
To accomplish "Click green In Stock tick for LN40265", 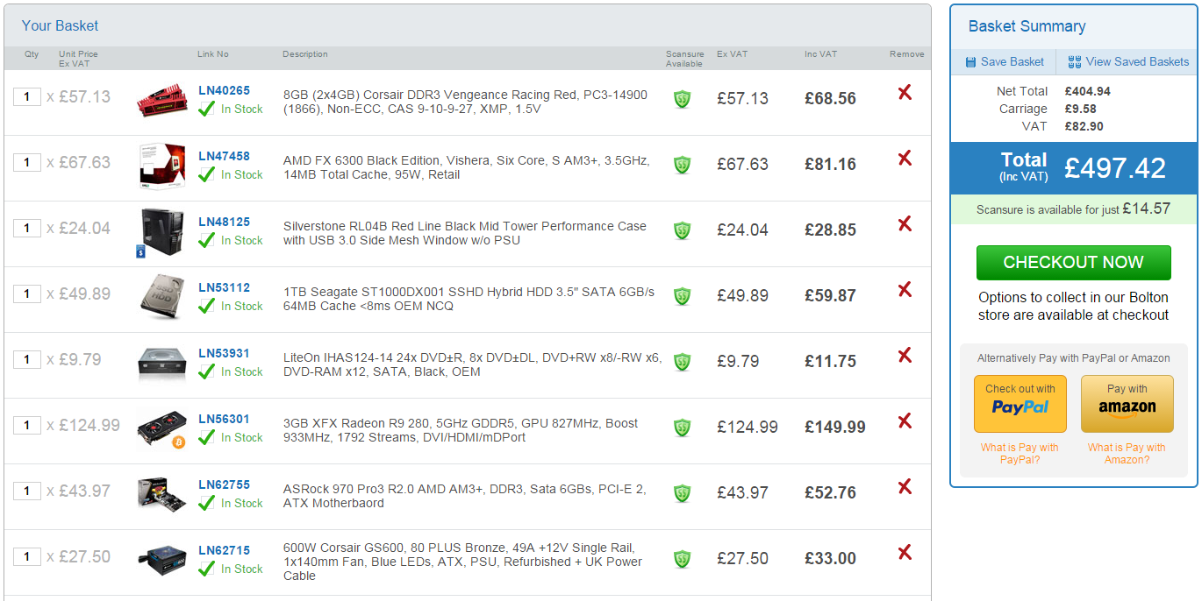I will pyautogui.click(x=206, y=109).
